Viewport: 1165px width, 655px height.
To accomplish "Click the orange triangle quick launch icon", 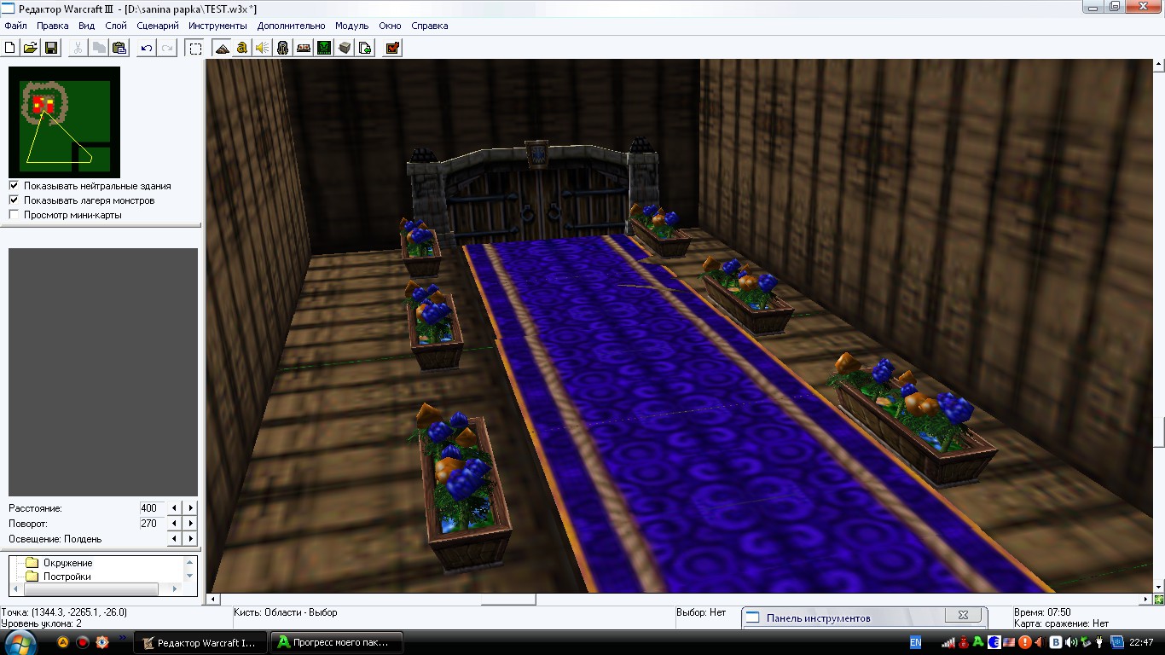I will tap(62, 642).
